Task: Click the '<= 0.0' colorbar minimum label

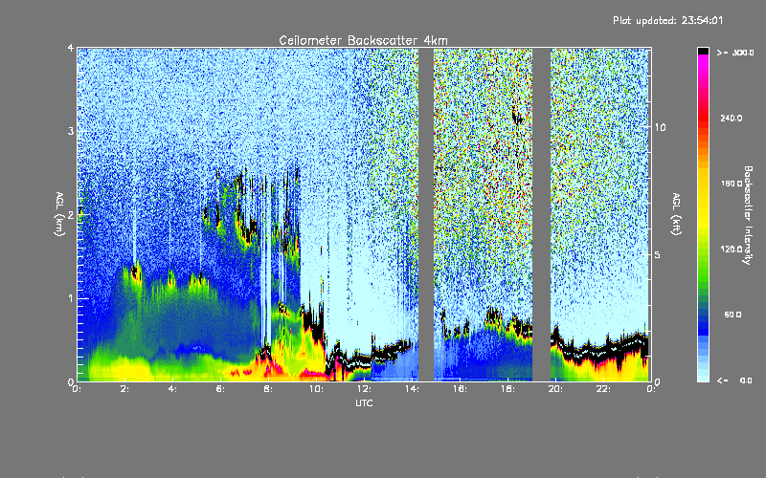Action: 735,380
